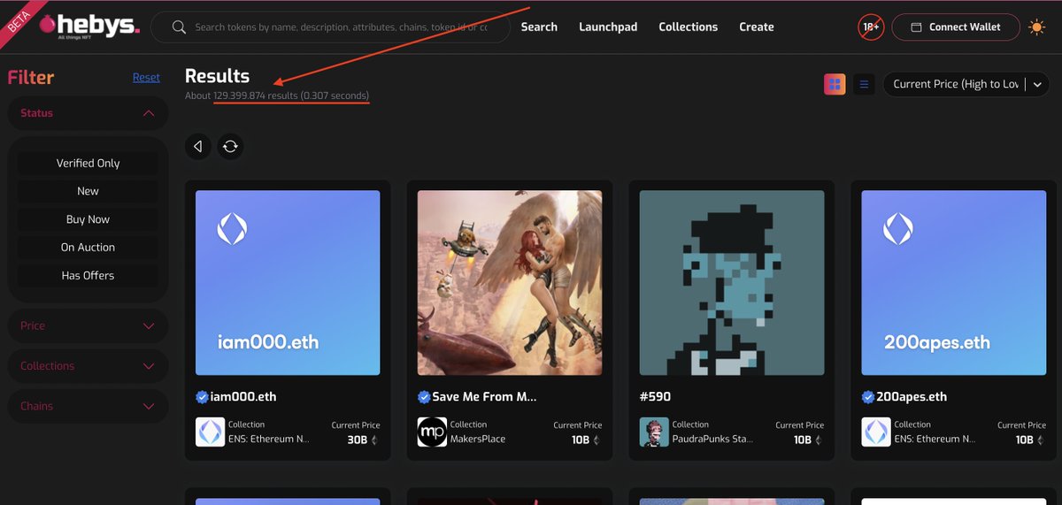This screenshot has height=505, width=1062.
Task: Click the refresh results icon
Action: (x=230, y=146)
